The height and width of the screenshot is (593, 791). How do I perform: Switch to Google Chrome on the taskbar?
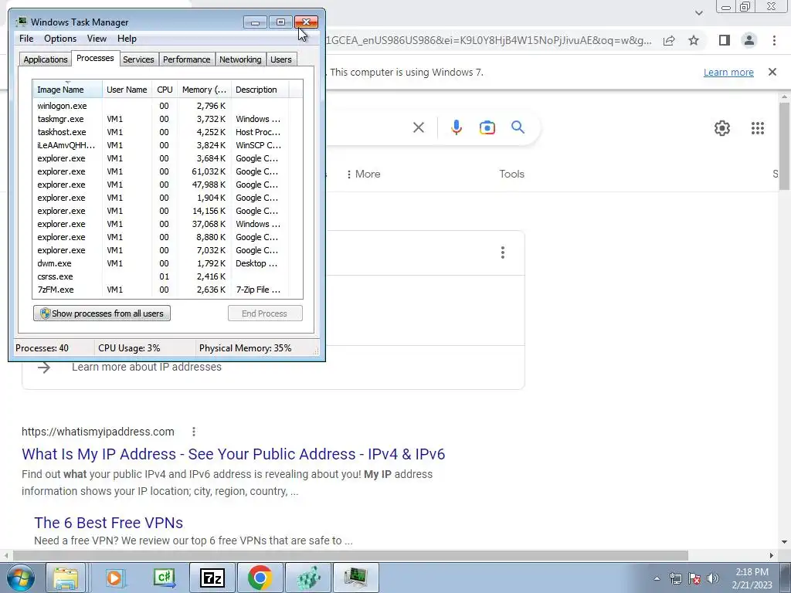[x=260, y=578]
